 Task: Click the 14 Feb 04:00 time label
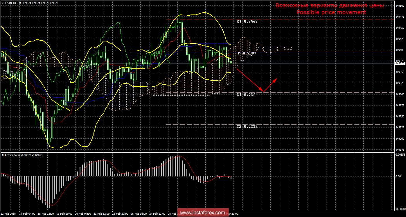pos(27,214)
